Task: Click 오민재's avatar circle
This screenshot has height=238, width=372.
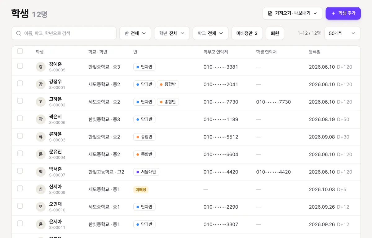Action: (41, 207)
